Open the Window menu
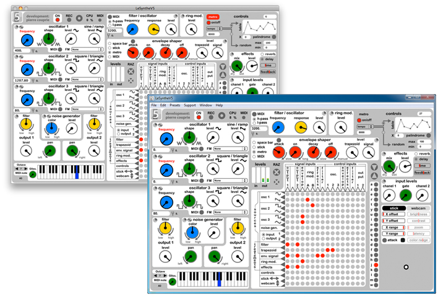Image resolution: width=438 pixels, height=297 pixels. (205, 105)
